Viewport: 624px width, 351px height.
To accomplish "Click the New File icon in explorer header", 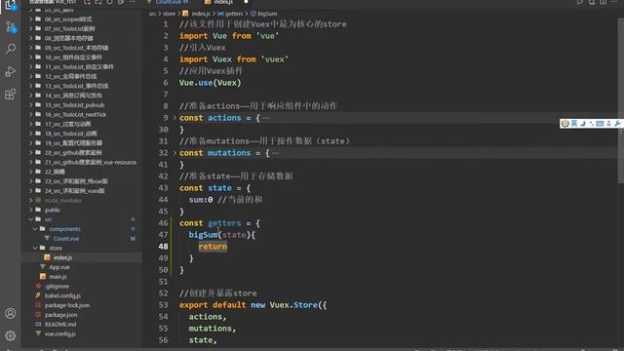I will [x=87, y=2].
